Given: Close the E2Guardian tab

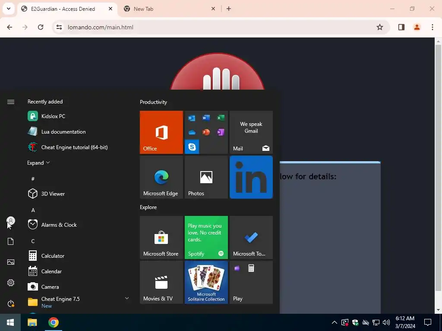Looking at the screenshot, I should point(110,9).
